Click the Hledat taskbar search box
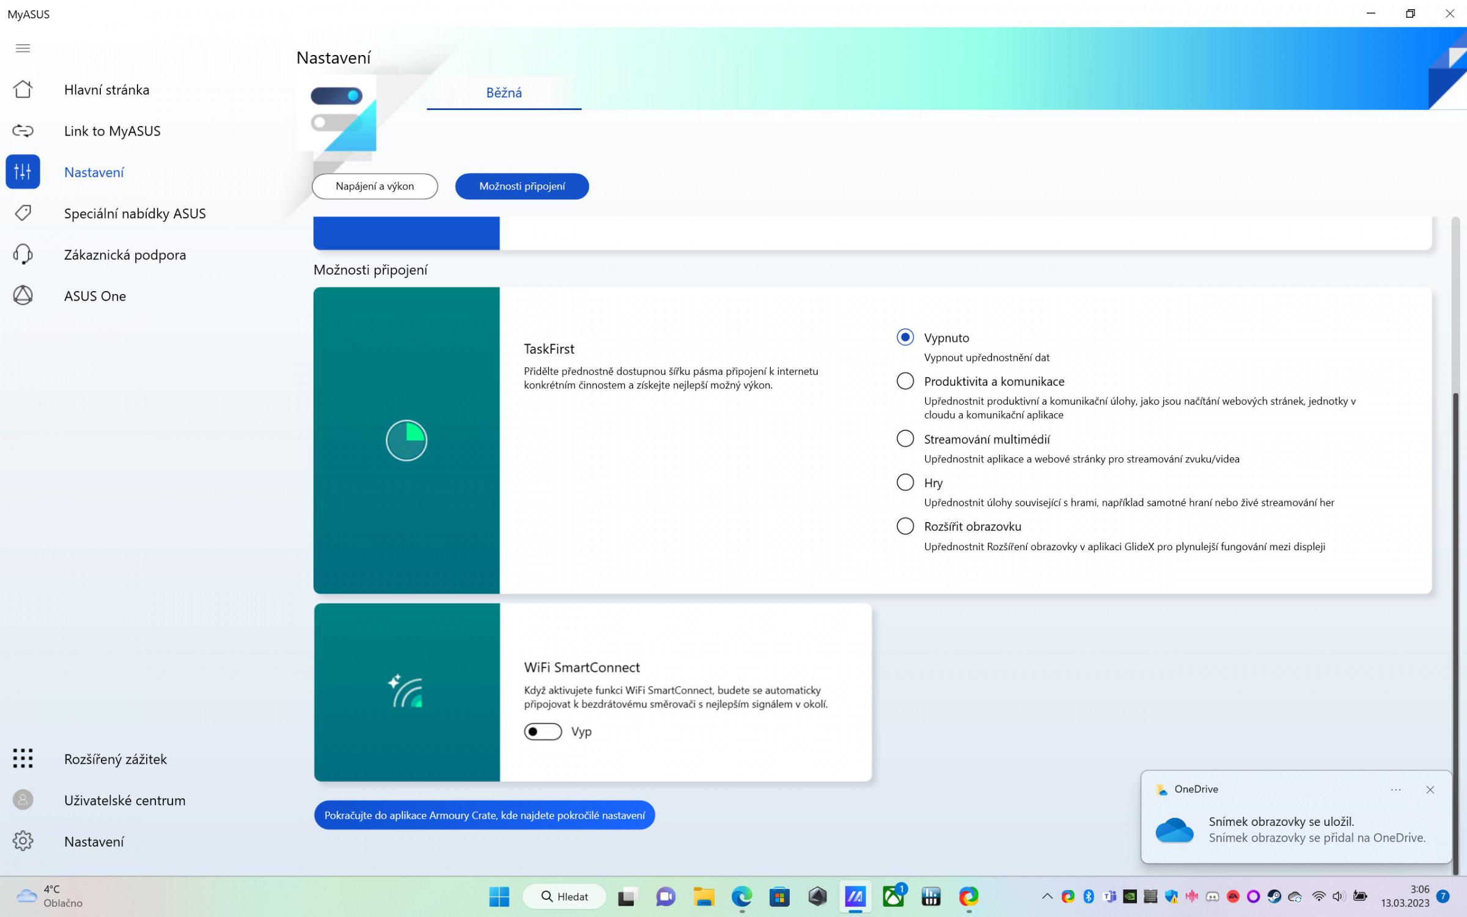 pyautogui.click(x=564, y=897)
